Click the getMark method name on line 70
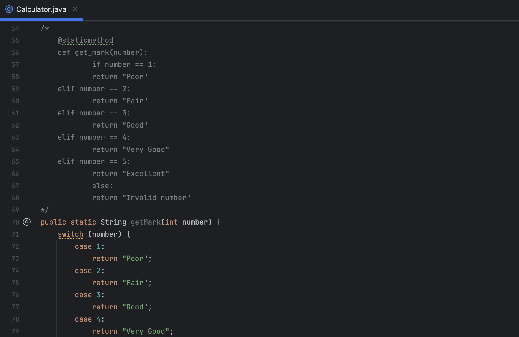This screenshot has height=337, width=519. [x=145, y=222]
